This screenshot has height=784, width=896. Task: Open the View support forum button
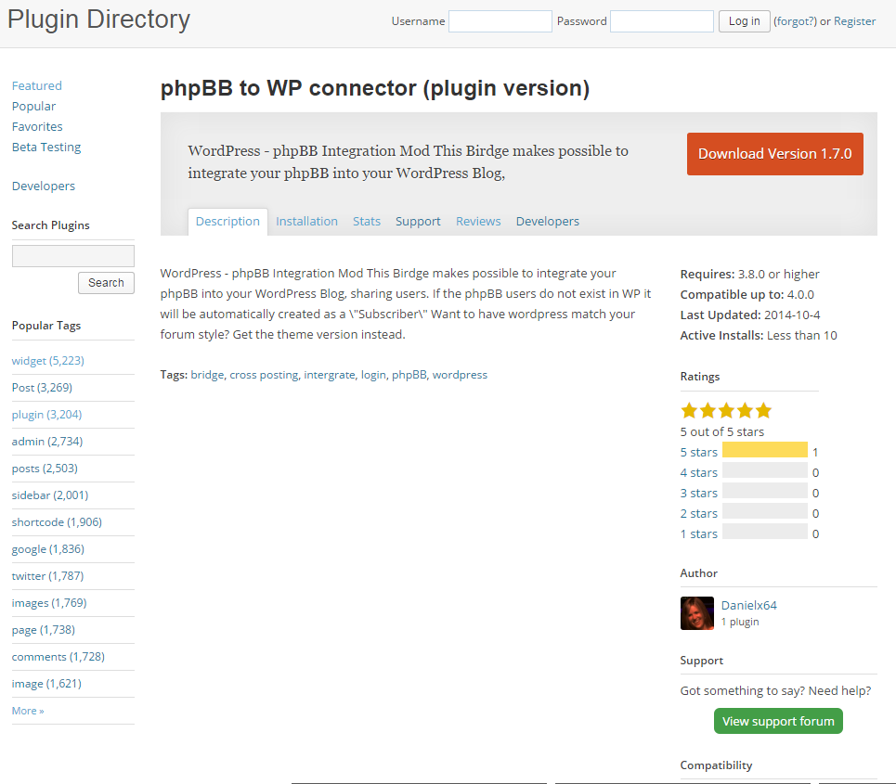tap(778, 721)
